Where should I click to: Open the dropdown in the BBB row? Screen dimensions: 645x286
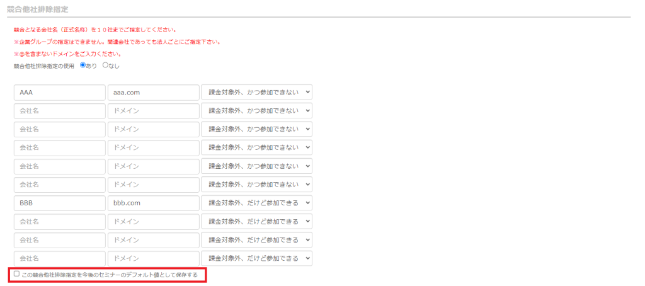coord(256,203)
